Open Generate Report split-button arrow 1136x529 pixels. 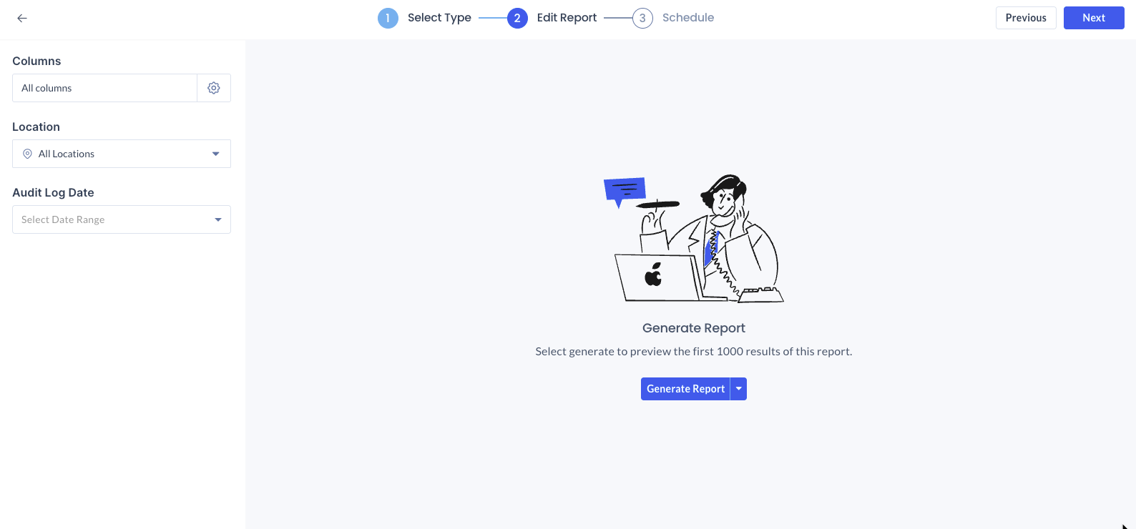pos(739,389)
